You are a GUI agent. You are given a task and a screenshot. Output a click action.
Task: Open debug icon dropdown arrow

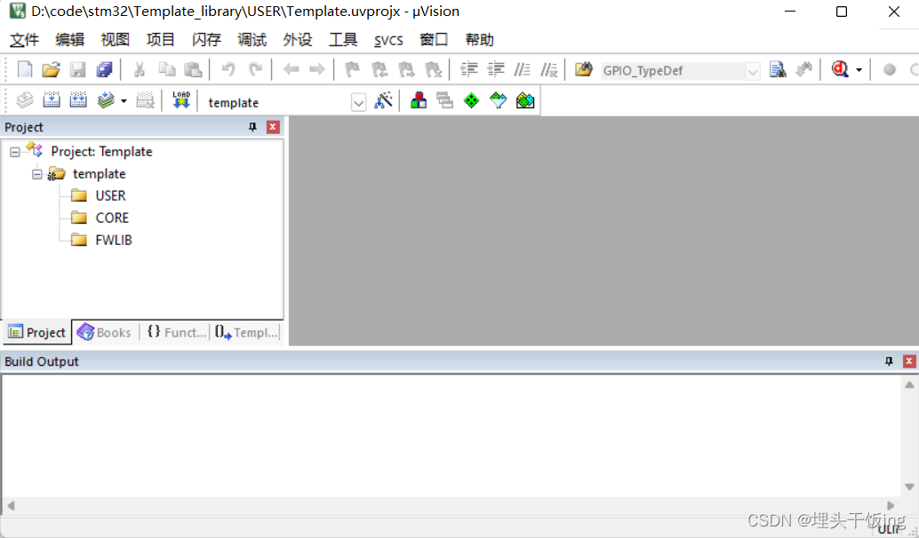[x=859, y=70]
